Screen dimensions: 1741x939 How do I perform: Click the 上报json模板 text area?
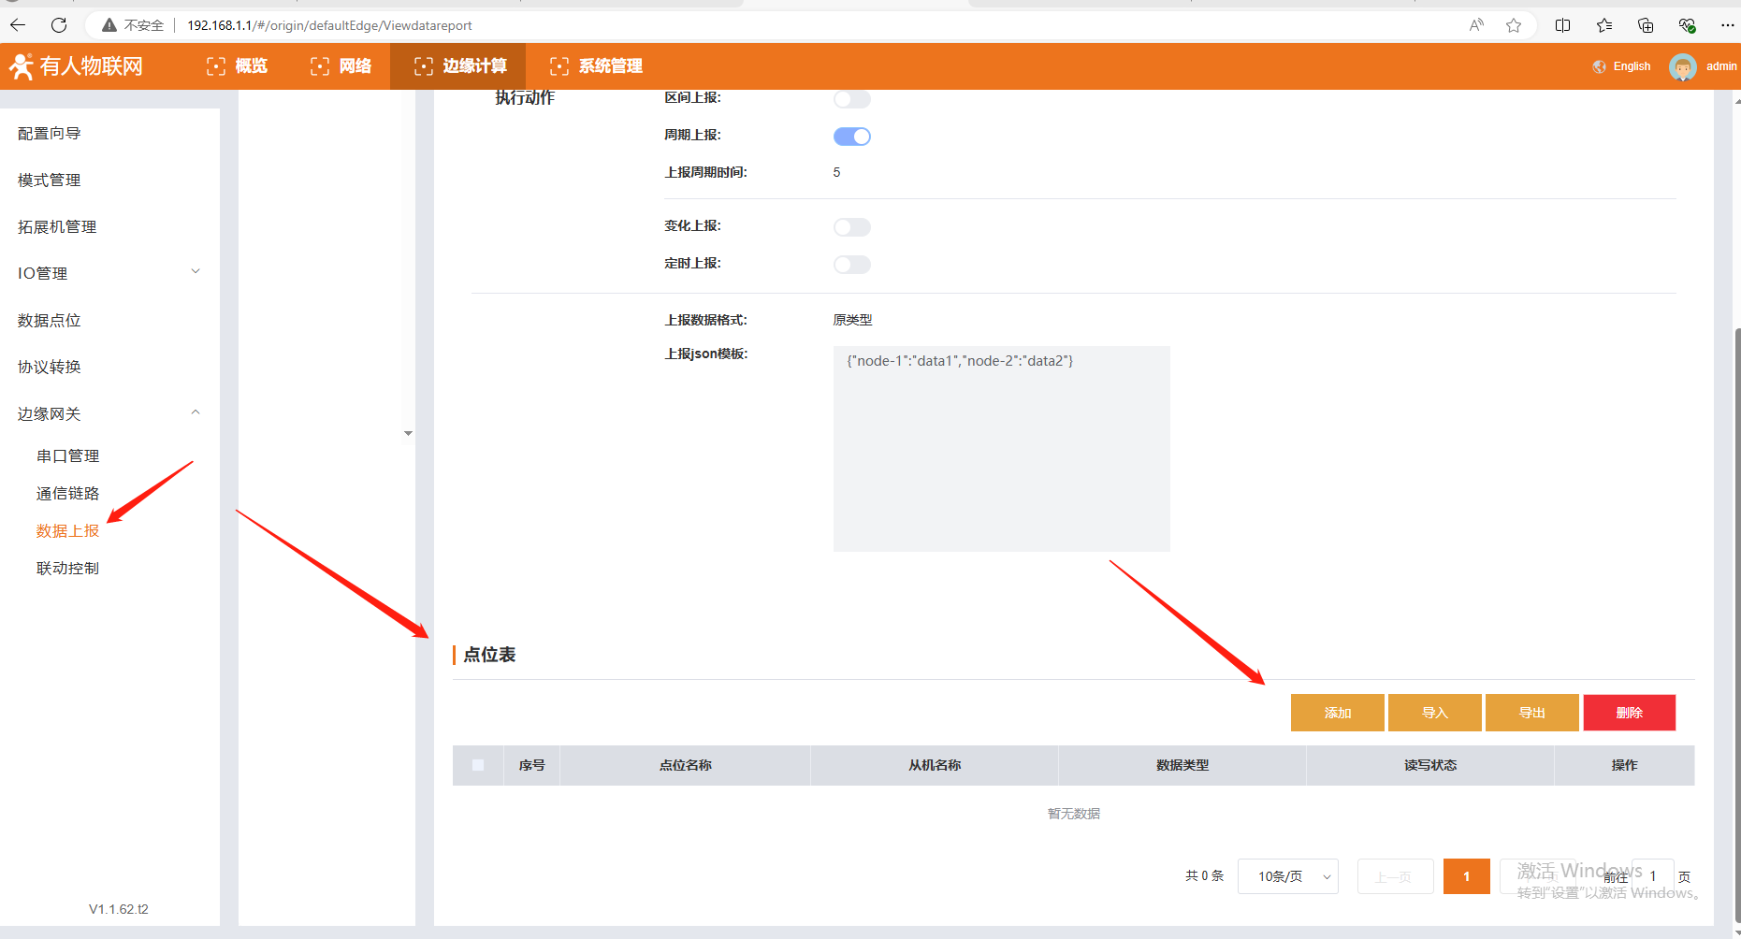pyautogui.click(x=1001, y=449)
